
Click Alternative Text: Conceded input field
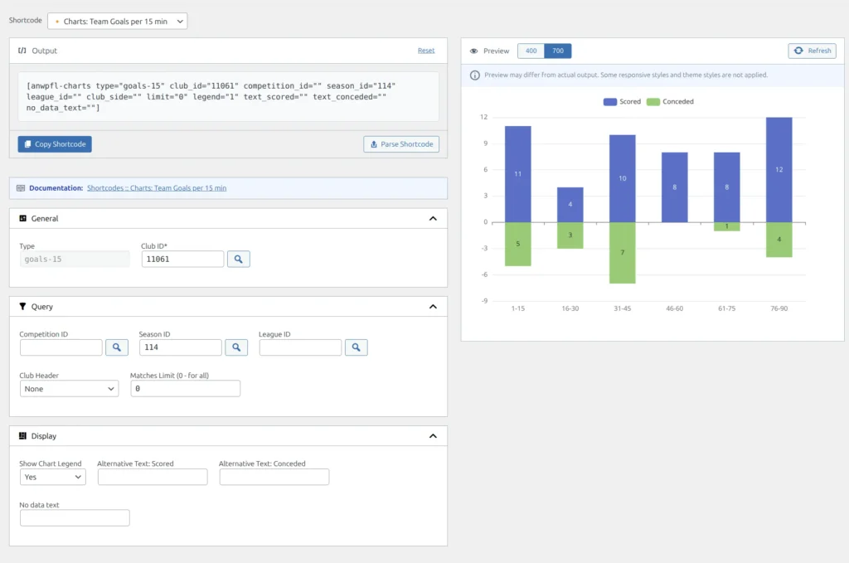point(274,477)
